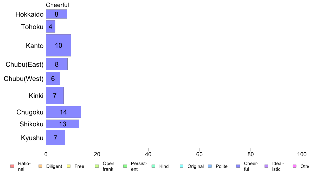This screenshot has width=309, height=191.
Task: Select the Chubu(West) bar showing 6
Action: tap(53, 78)
